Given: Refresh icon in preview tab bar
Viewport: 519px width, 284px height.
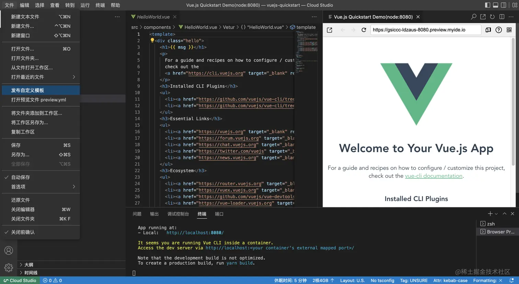Looking at the screenshot, I should tap(492, 16).
